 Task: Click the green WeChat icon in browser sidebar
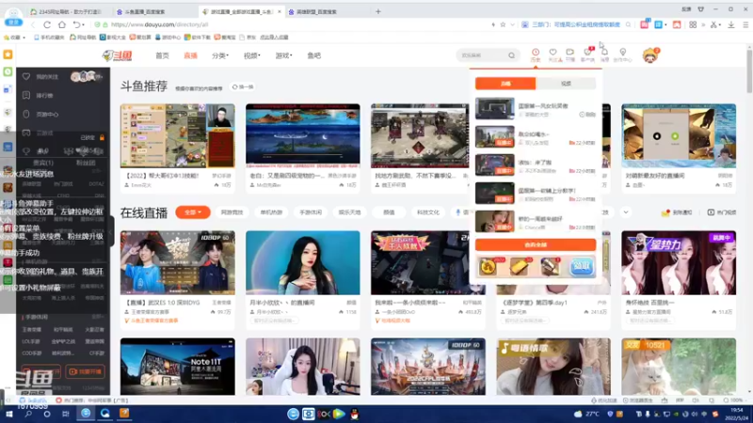coord(8,72)
